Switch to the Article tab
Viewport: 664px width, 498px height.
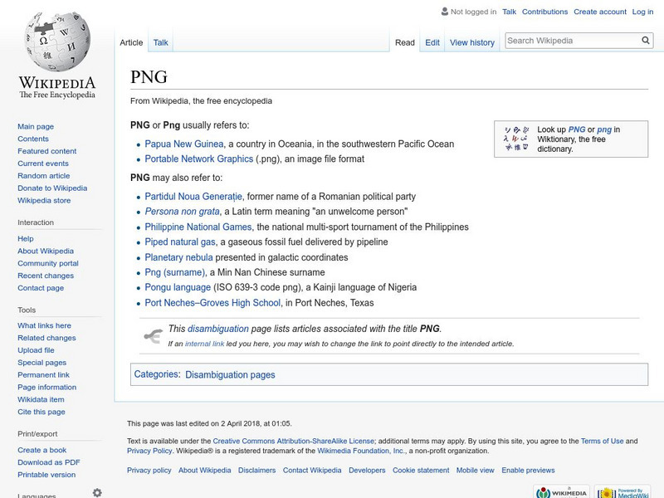[x=131, y=42]
